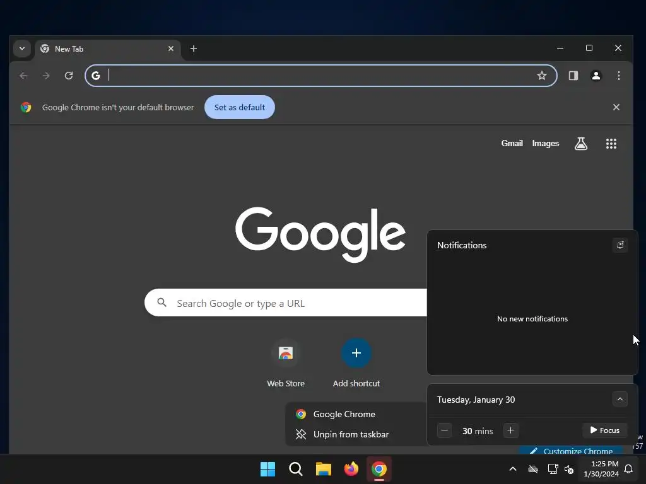Image resolution: width=646 pixels, height=484 pixels.
Task: Open the Google apps grid
Action: [611, 144]
